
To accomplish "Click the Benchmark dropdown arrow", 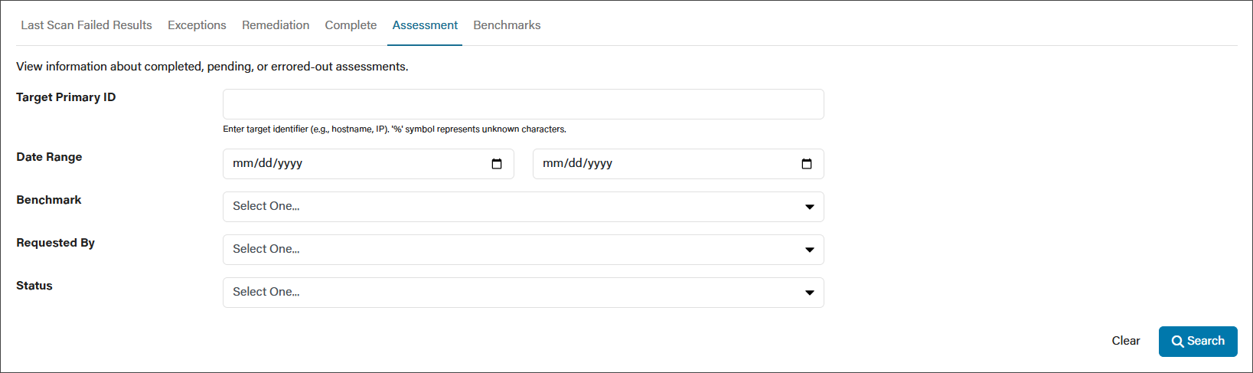I will 810,207.
